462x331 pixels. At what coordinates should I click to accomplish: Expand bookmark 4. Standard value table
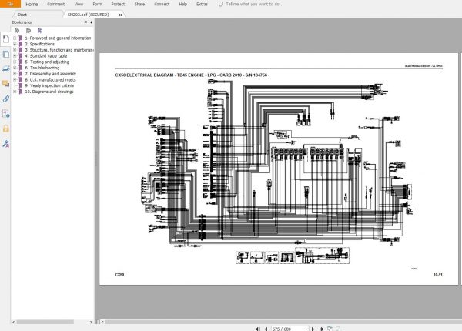[15, 56]
